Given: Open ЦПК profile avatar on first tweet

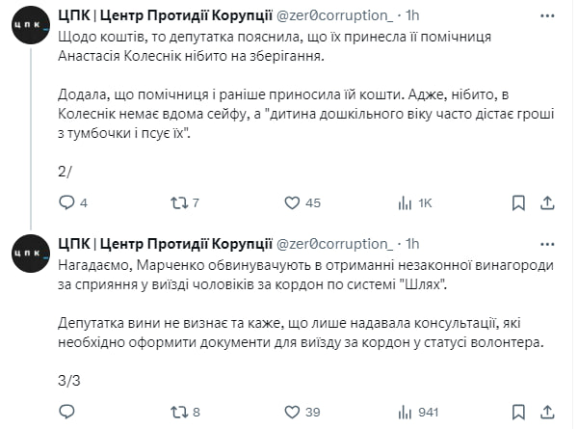Looking at the screenshot, I should [x=32, y=29].
